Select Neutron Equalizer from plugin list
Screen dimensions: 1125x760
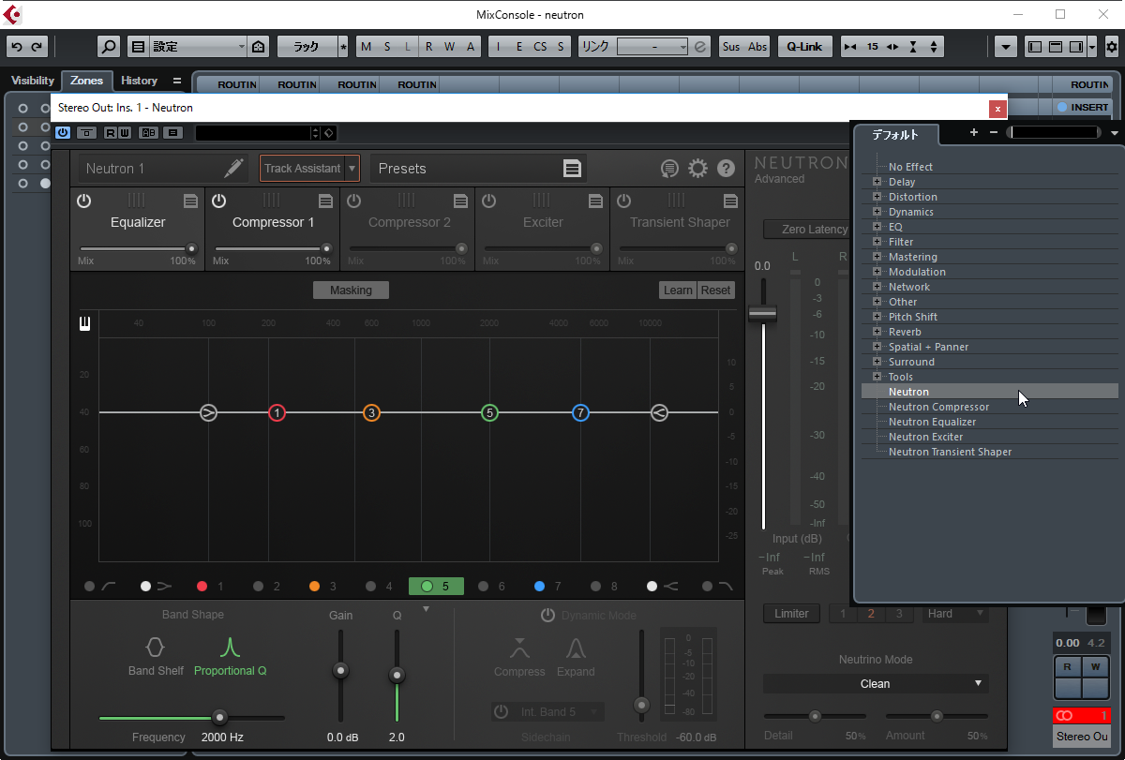pos(932,422)
